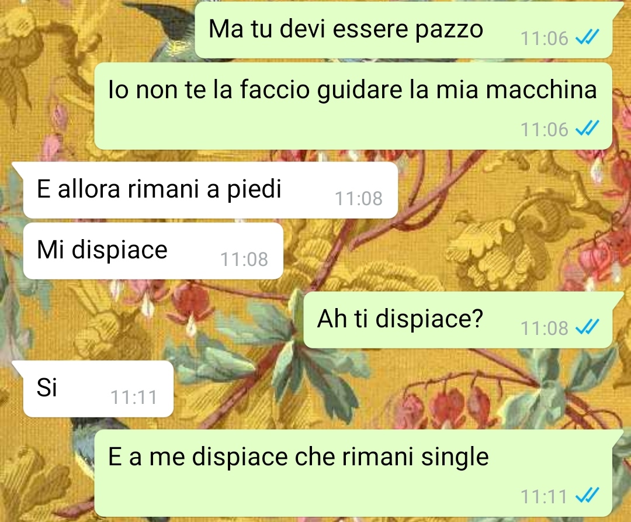Tap the blue double check under 'la mia macchina'
This screenshot has width=631, height=522.
click(588, 129)
